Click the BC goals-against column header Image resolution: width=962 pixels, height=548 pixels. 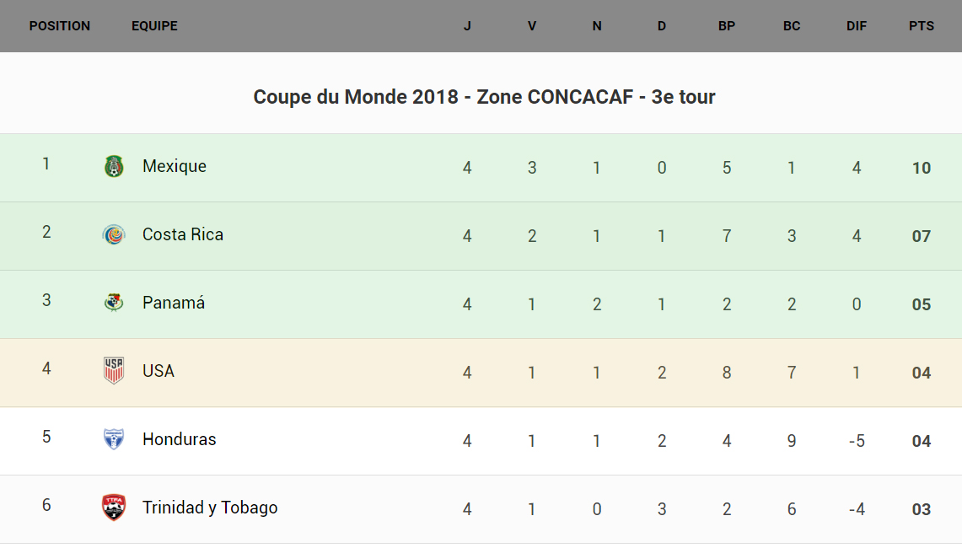[792, 26]
